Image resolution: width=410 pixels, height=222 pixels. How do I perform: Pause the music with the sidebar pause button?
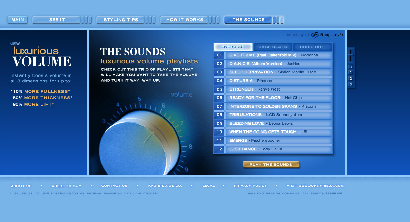pos(351,67)
